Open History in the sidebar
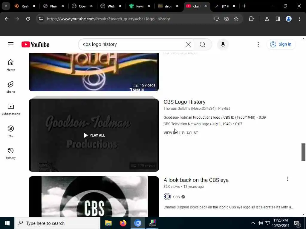306x229 pixels. coord(11,153)
